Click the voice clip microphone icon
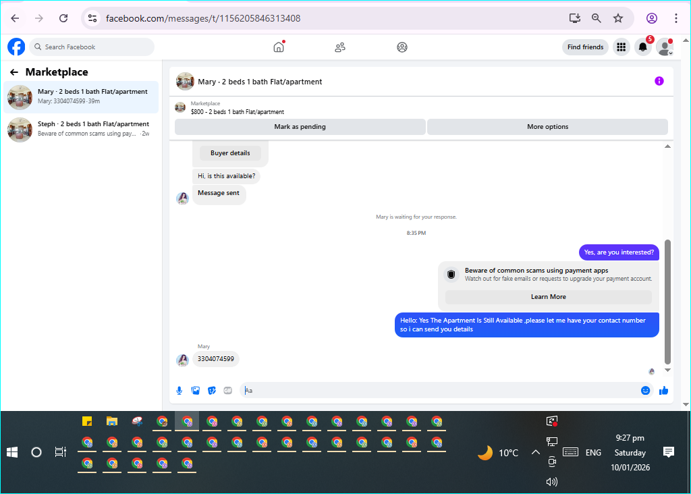 pos(179,391)
